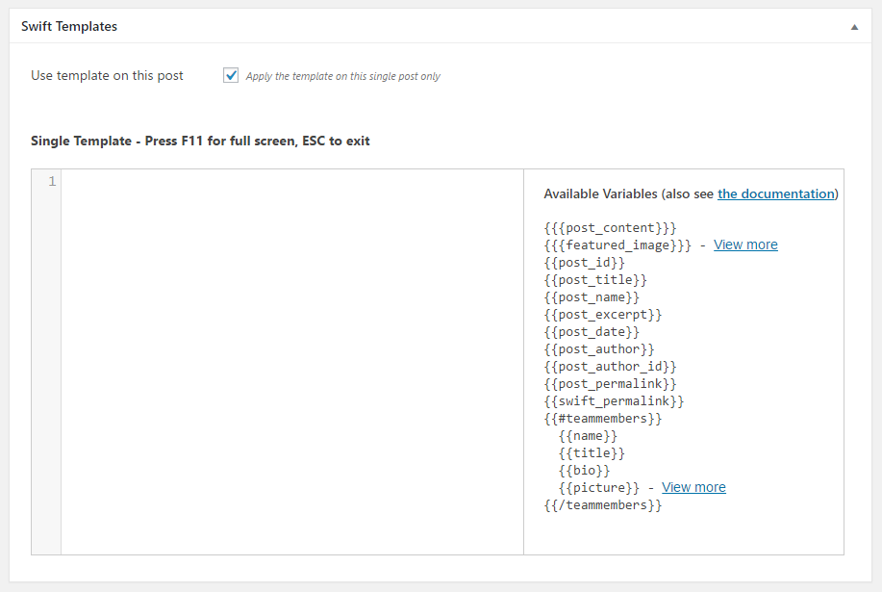Click the {{{post_content}}} variable text
Image resolution: width=882 pixels, height=592 pixels.
[x=610, y=228]
